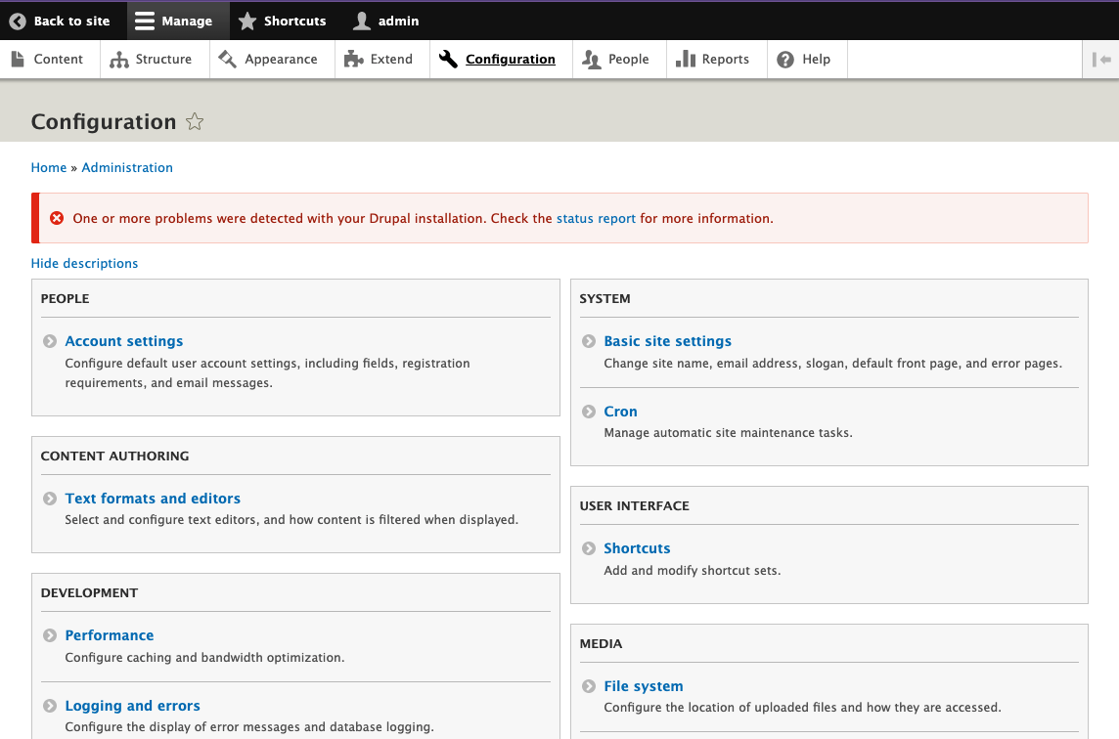Image resolution: width=1119 pixels, height=739 pixels.
Task: Click the Help question mark icon
Action: tap(785, 60)
